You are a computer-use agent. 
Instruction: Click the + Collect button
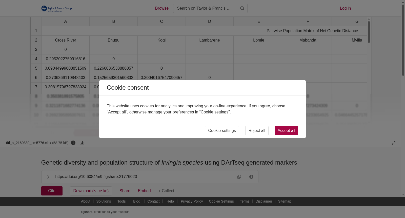pyautogui.click(x=166, y=191)
